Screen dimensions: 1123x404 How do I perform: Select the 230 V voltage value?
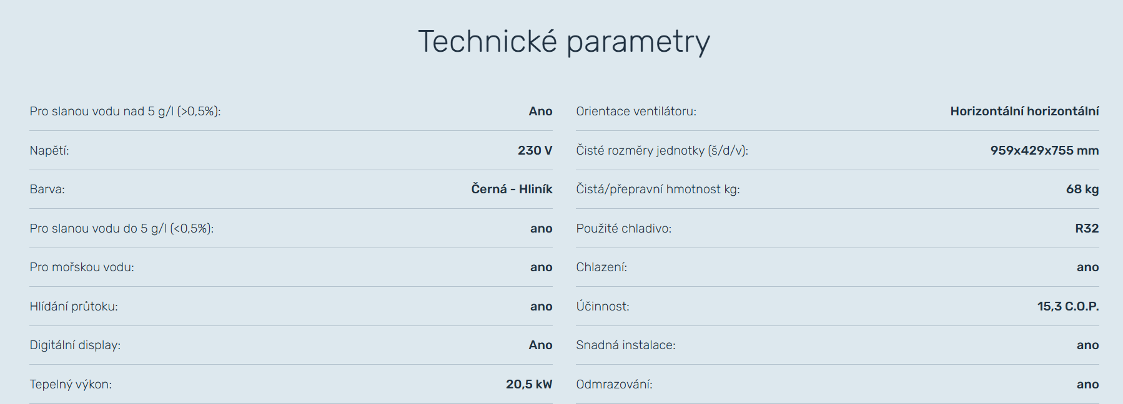pos(535,151)
